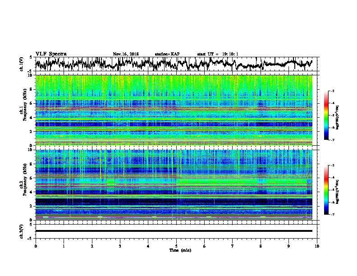Image resolution: width=357 pixels, height=276 pixels.
Task: Click the "ch.3(V)" axis label
Action: tap(22, 231)
